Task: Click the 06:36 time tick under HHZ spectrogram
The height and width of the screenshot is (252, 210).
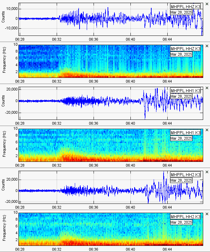Action: click(94, 82)
